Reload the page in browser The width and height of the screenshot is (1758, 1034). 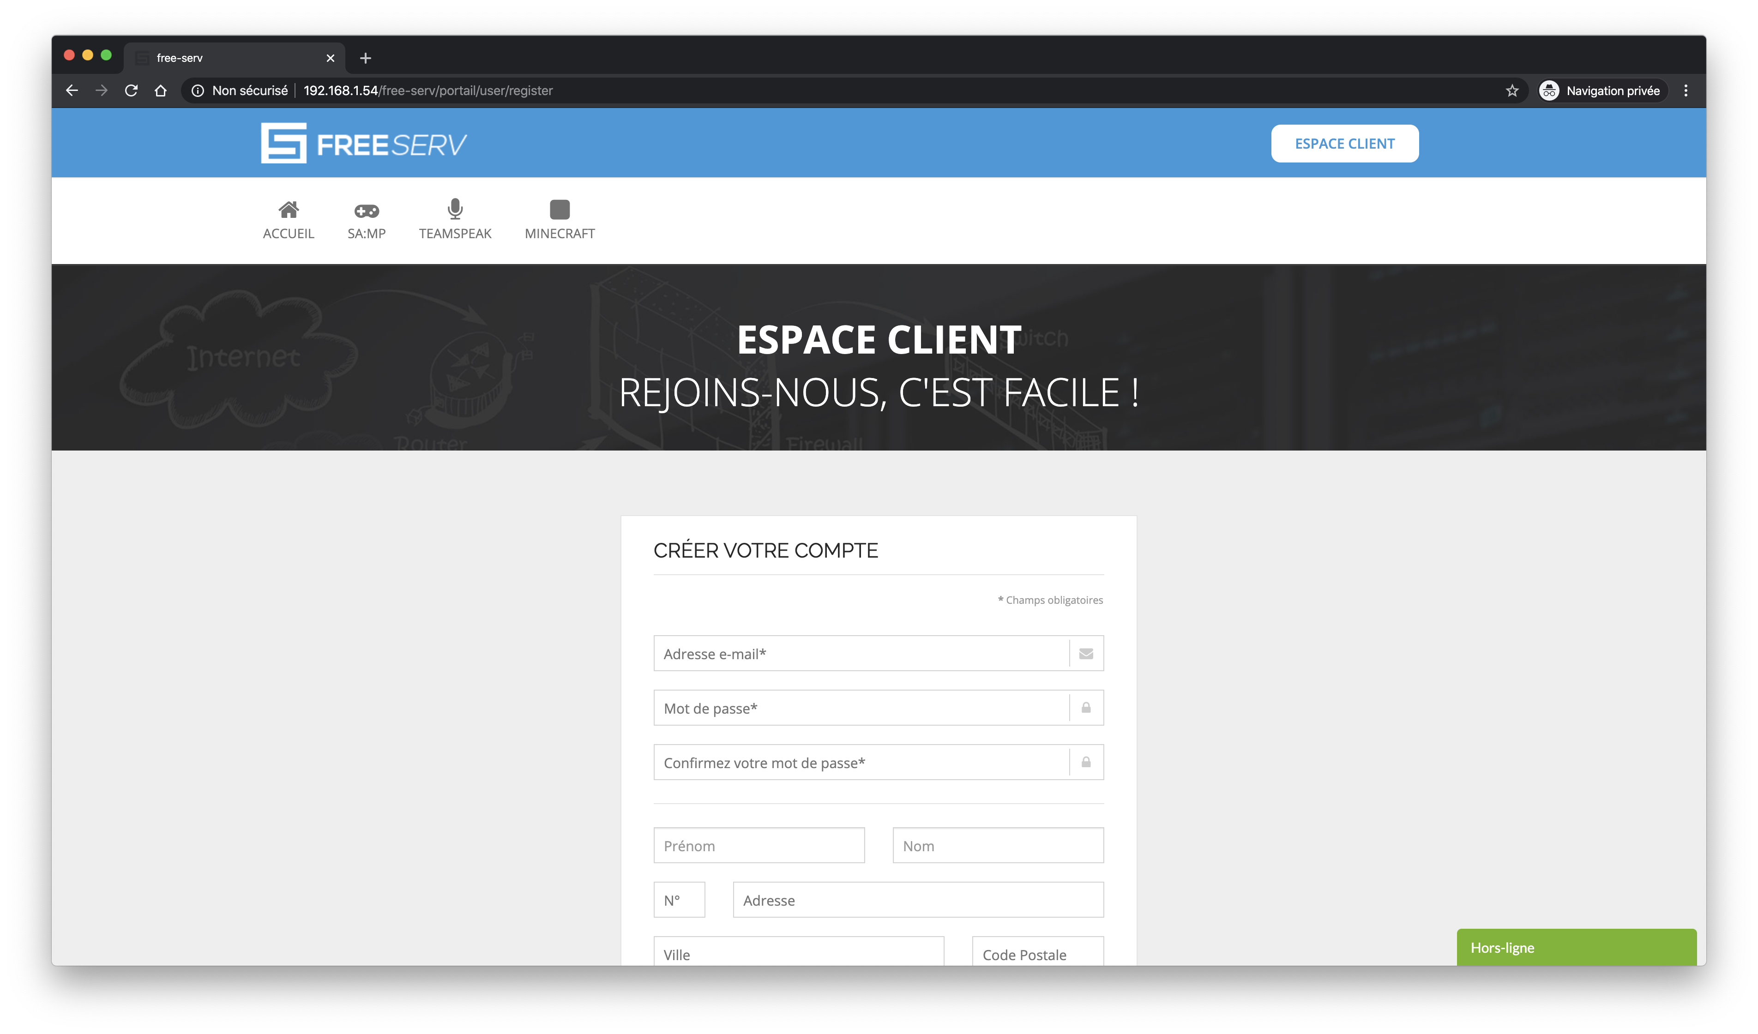tap(131, 90)
